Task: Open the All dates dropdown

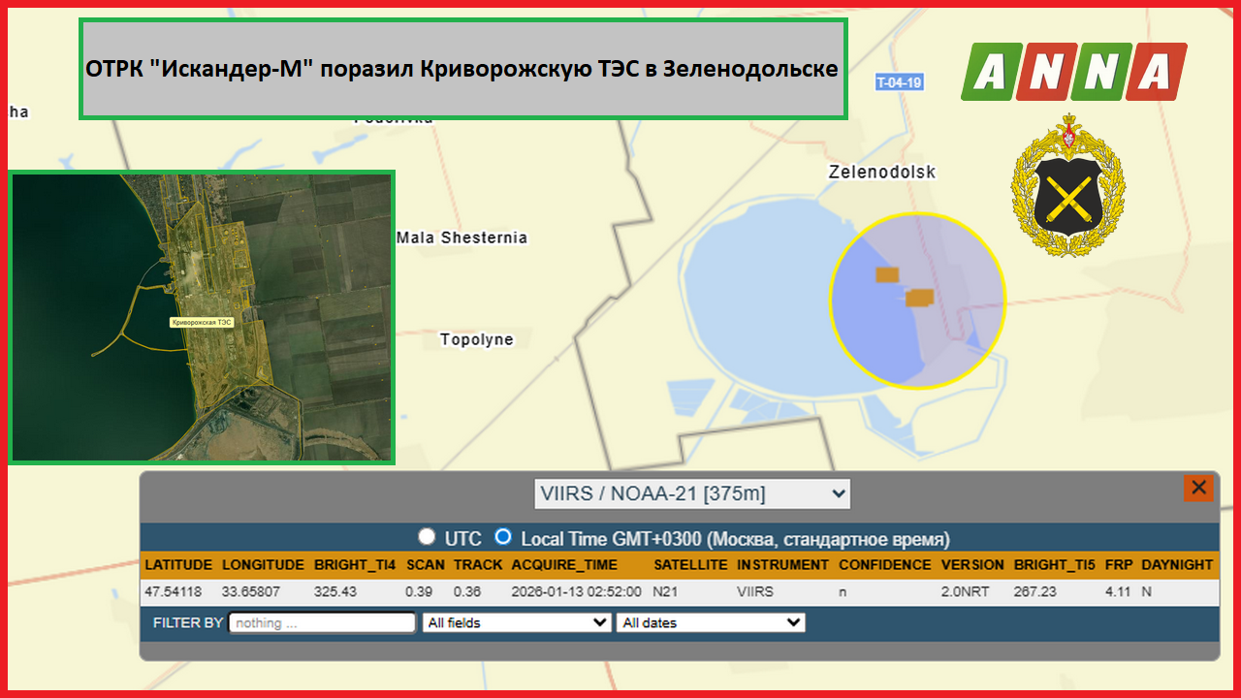Action: click(711, 622)
